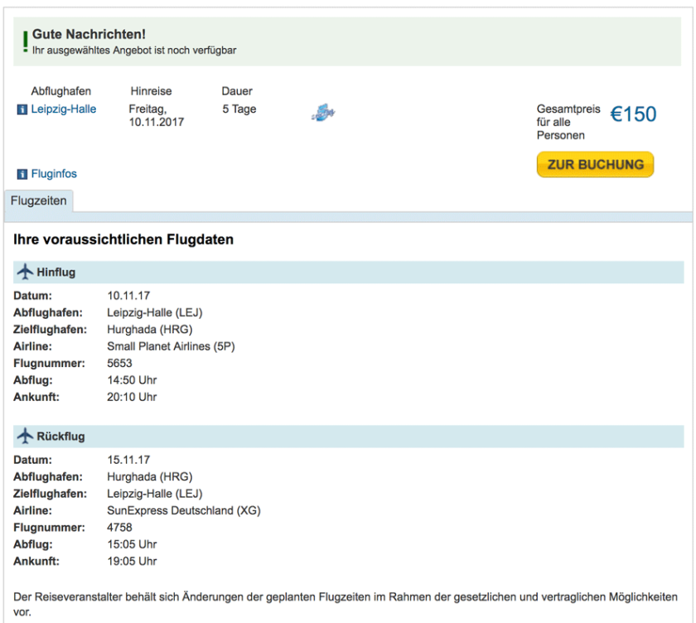Click the green exclamation mark icon
This screenshot has width=696, height=623.
(25, 41)
